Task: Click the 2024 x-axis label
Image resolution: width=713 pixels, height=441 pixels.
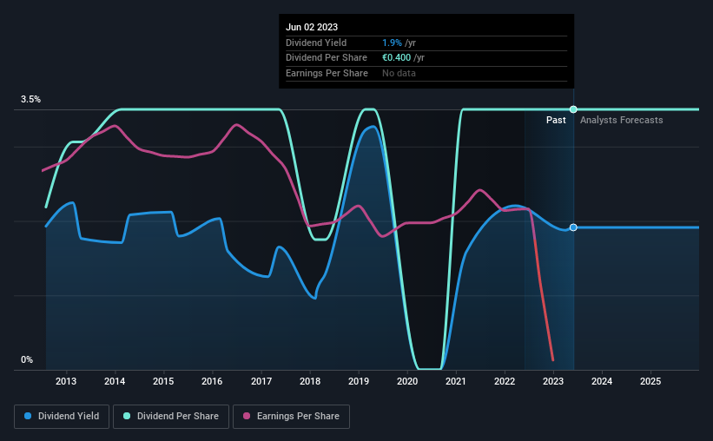Action: (602, 381)
